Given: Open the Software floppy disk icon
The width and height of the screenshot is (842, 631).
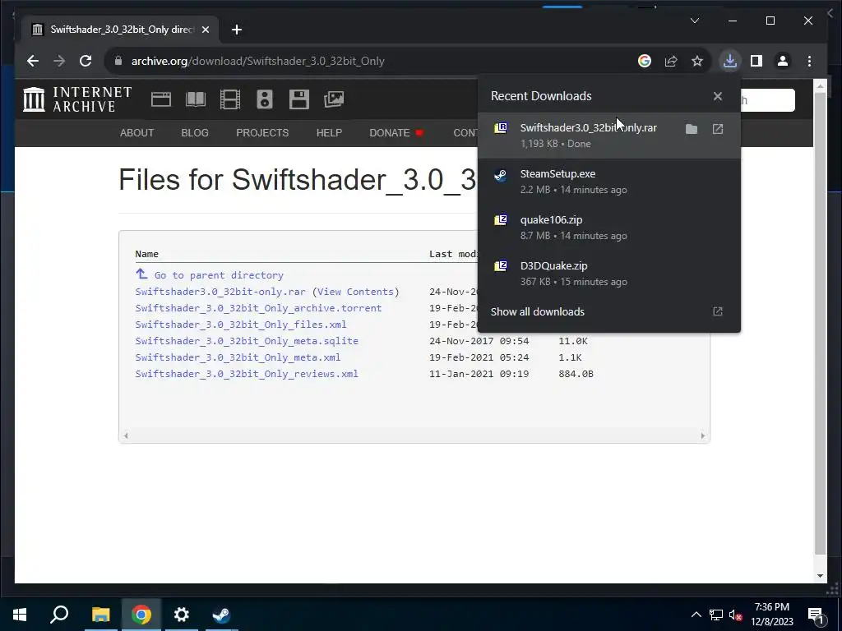Looking at the screenshot, I should pos(299,99).
